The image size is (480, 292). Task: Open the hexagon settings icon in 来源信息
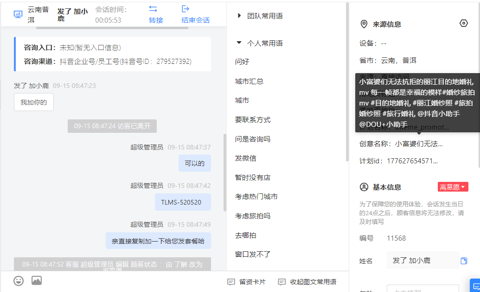(x=463, y=23)
